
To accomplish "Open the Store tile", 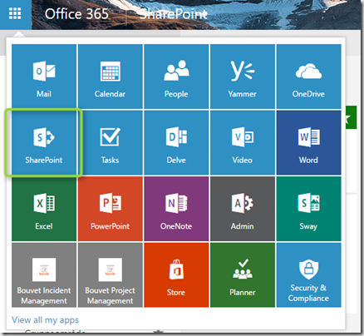I will (176, 275).
